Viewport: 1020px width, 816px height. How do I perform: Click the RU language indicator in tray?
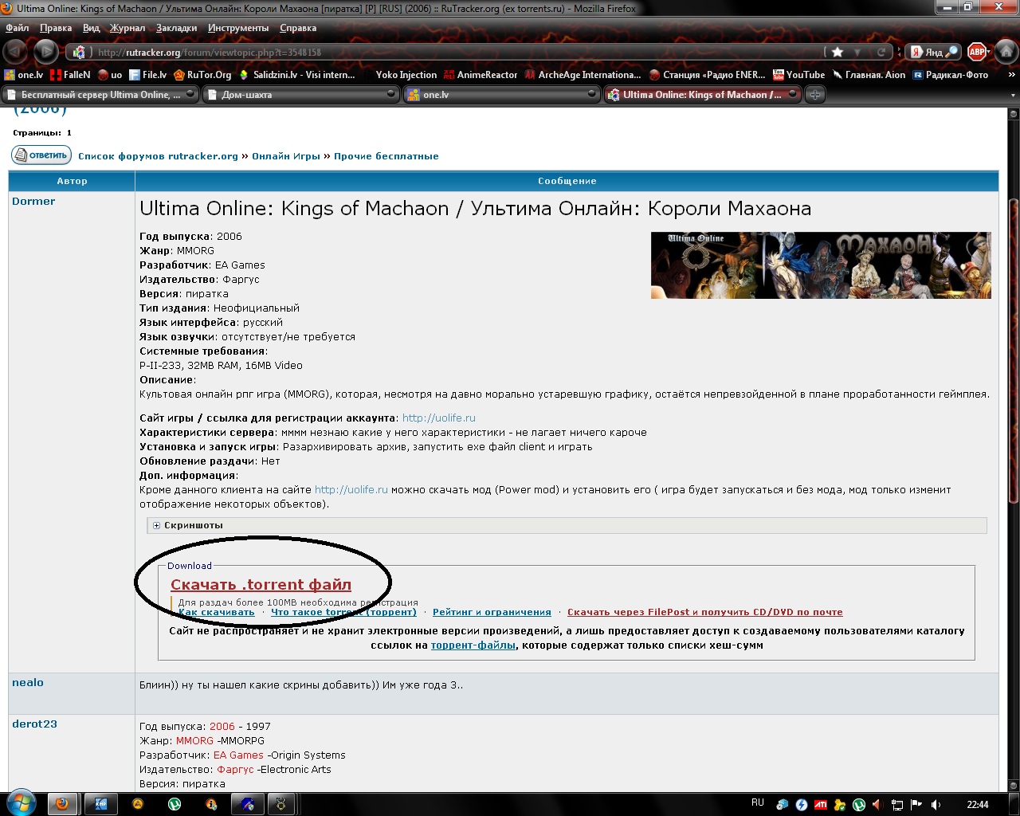click(758, 802)
